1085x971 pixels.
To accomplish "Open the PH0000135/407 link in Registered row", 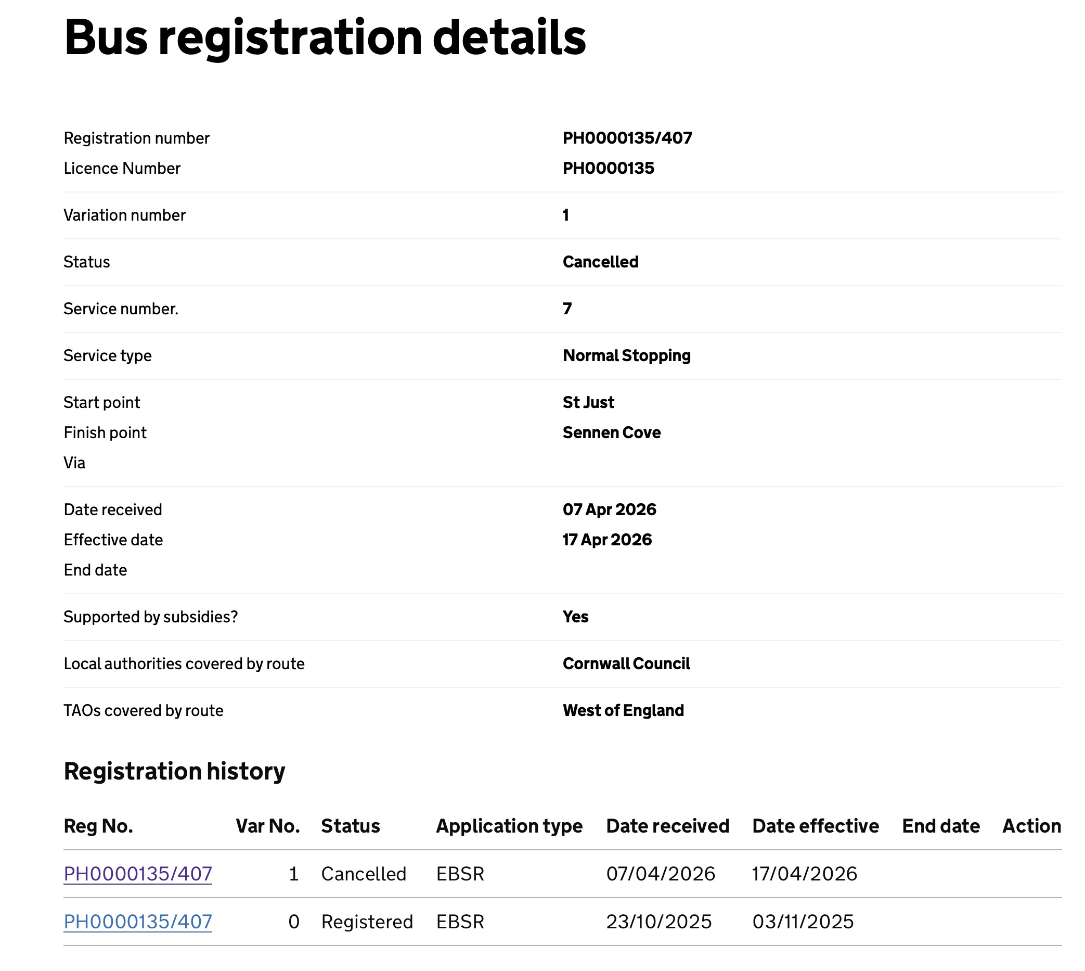I will pyautogui.click(x=137, y=922).
